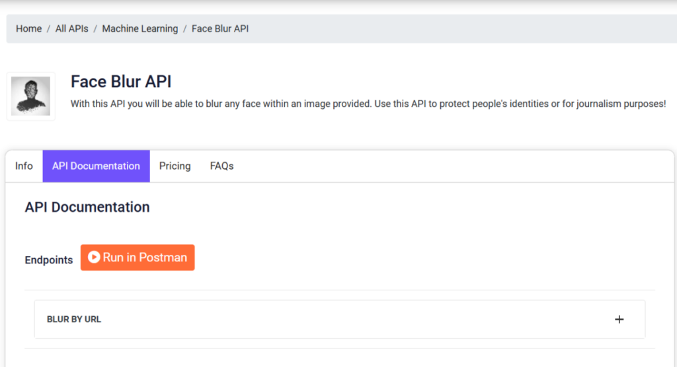Navigate to Home in the breadcrumb

[x=29, y=28]
